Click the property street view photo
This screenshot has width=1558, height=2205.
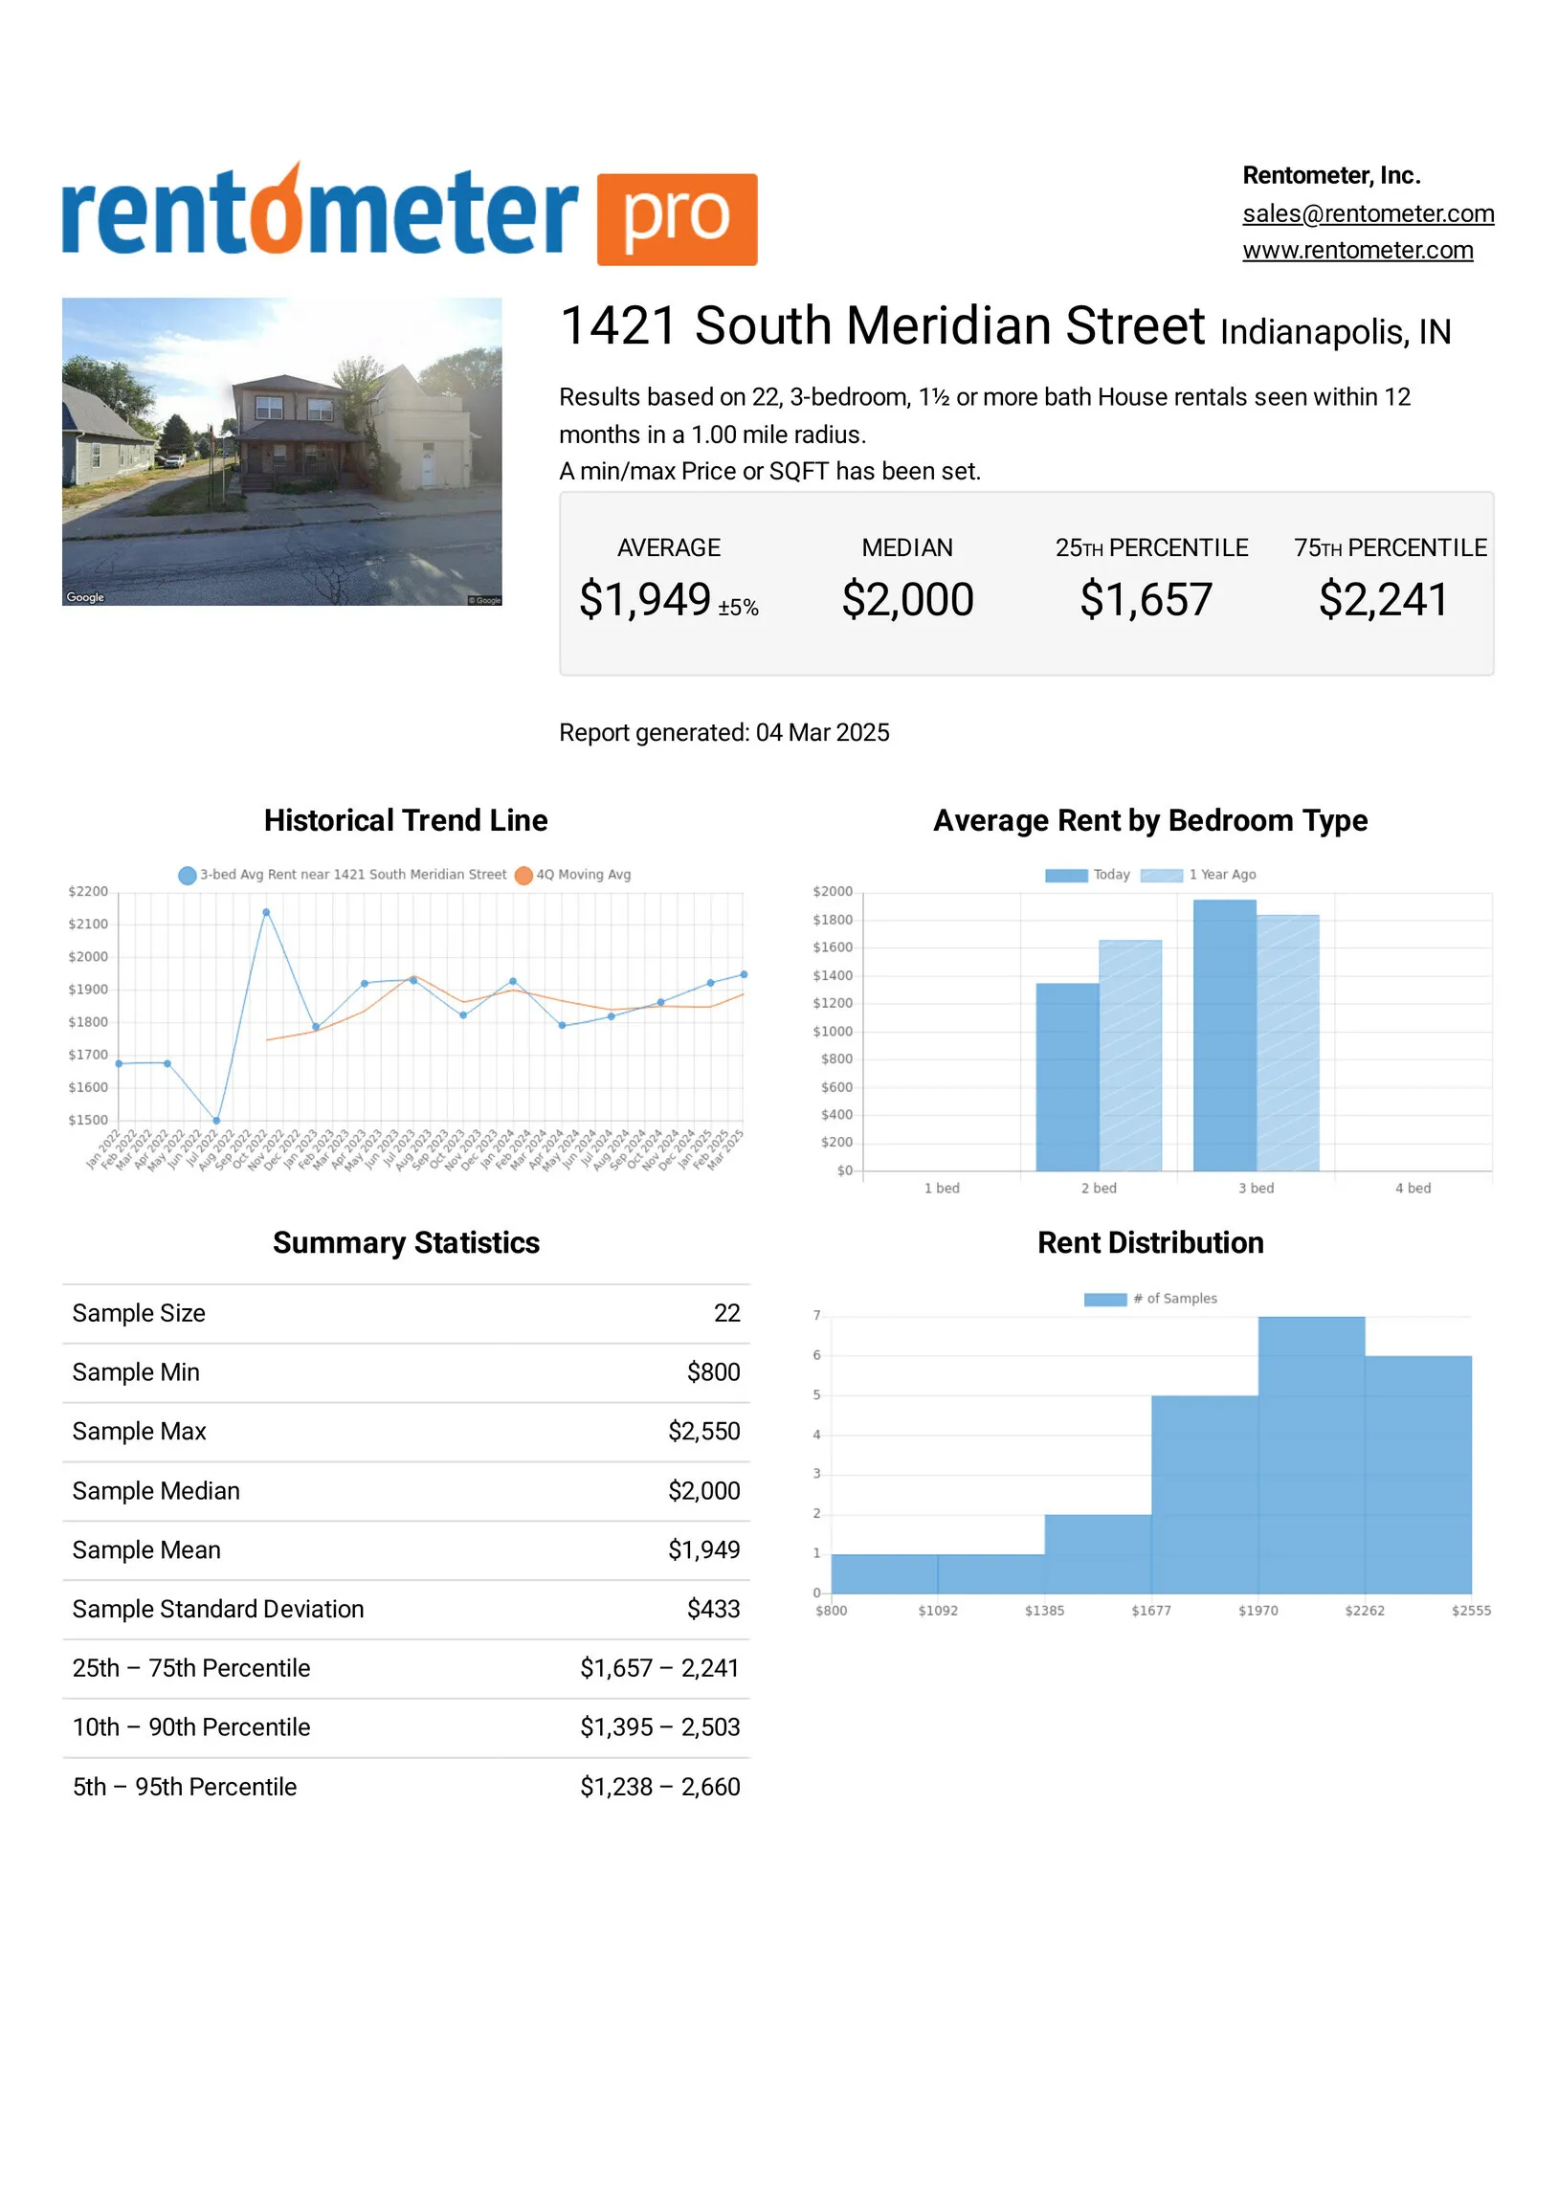281,452
